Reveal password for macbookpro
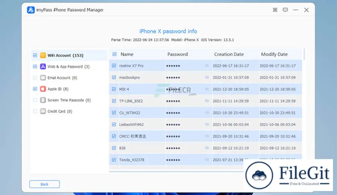337x195 pixels. click(207, 77)
